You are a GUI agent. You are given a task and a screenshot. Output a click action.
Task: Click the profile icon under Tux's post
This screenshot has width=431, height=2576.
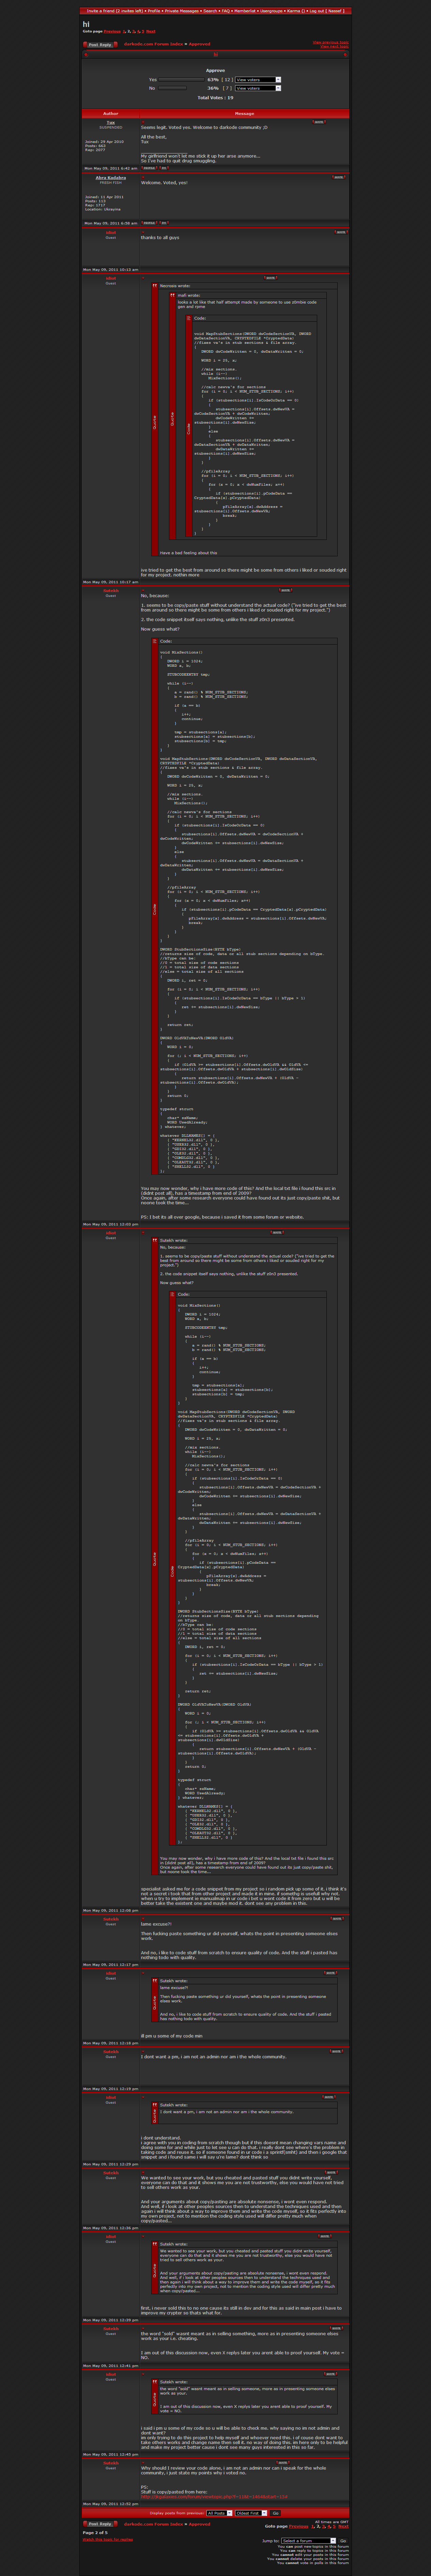tap(149, 168)
